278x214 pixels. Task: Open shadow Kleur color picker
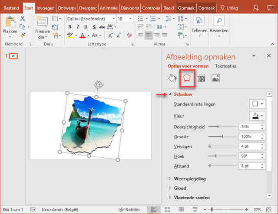[257, 116]
